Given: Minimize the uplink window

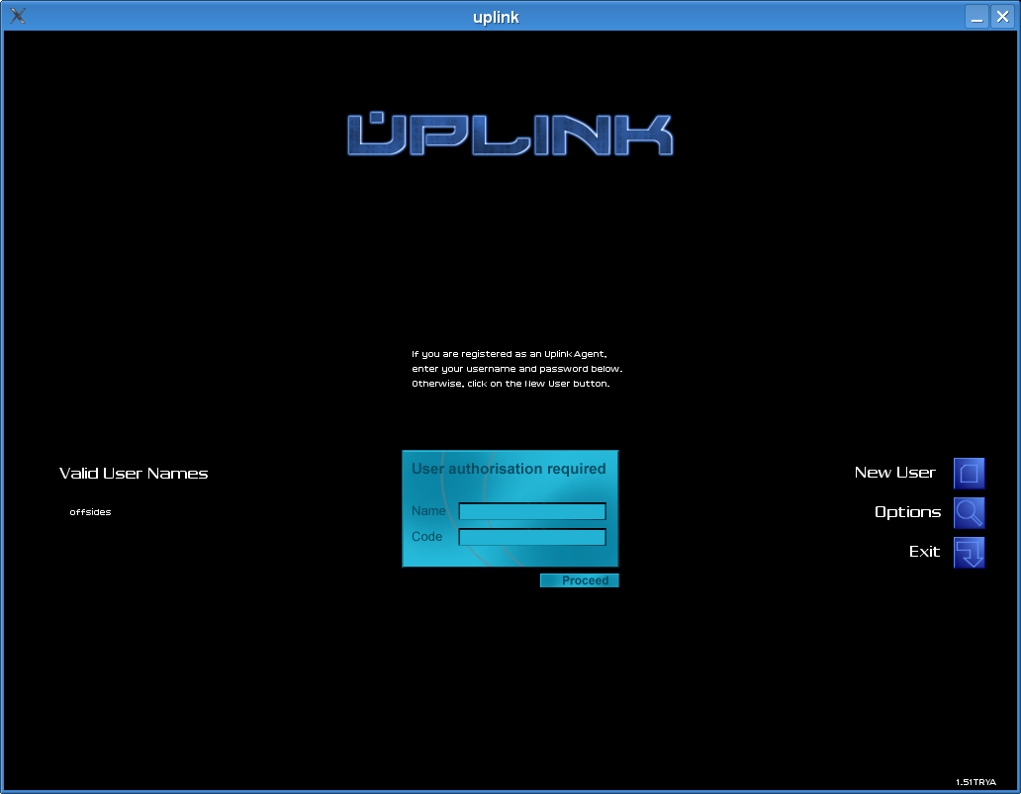Looking at the screenshot, I should (976, 17).
